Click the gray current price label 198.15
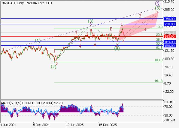This screenshot has width=179, height=128. (169, 33)
